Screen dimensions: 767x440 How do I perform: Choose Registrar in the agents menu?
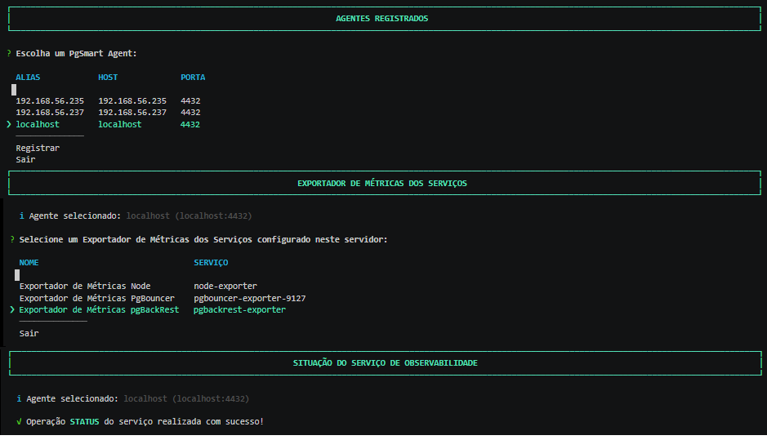pos(38,148)
